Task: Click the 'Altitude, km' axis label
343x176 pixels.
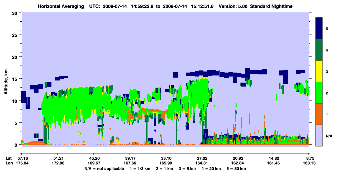Action: 6,82
